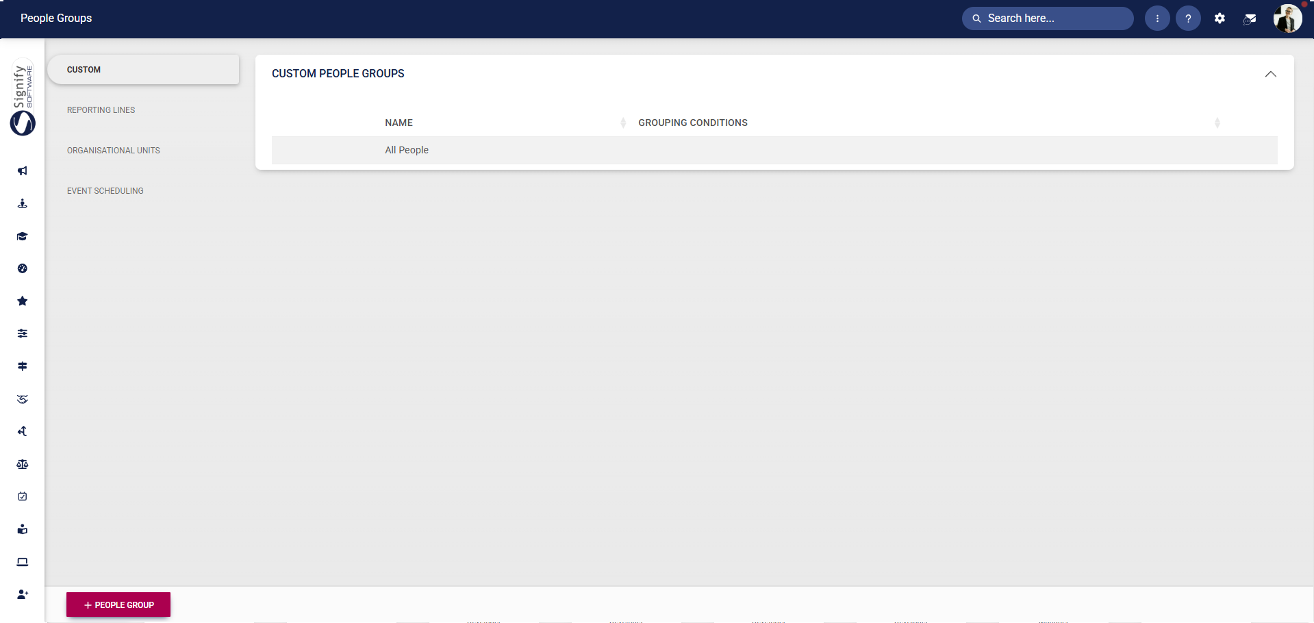Image resolution: width=1314 pixels, height=623 pixels.
Task: Open the star icon in the sidebar
Action: coord(23,301)
